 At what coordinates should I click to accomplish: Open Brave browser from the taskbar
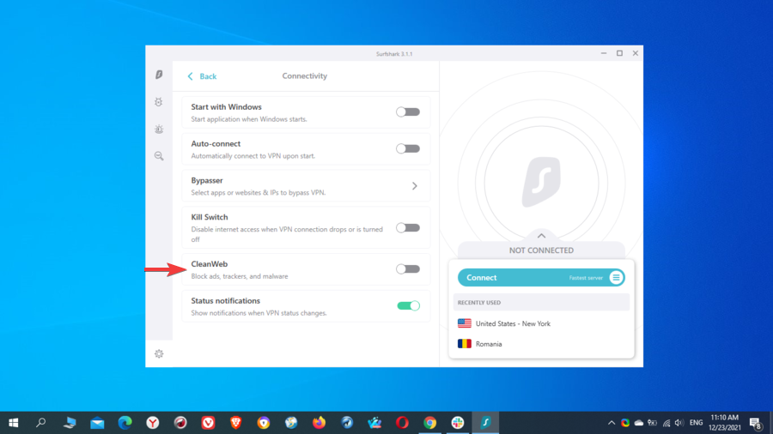[235, 423]
